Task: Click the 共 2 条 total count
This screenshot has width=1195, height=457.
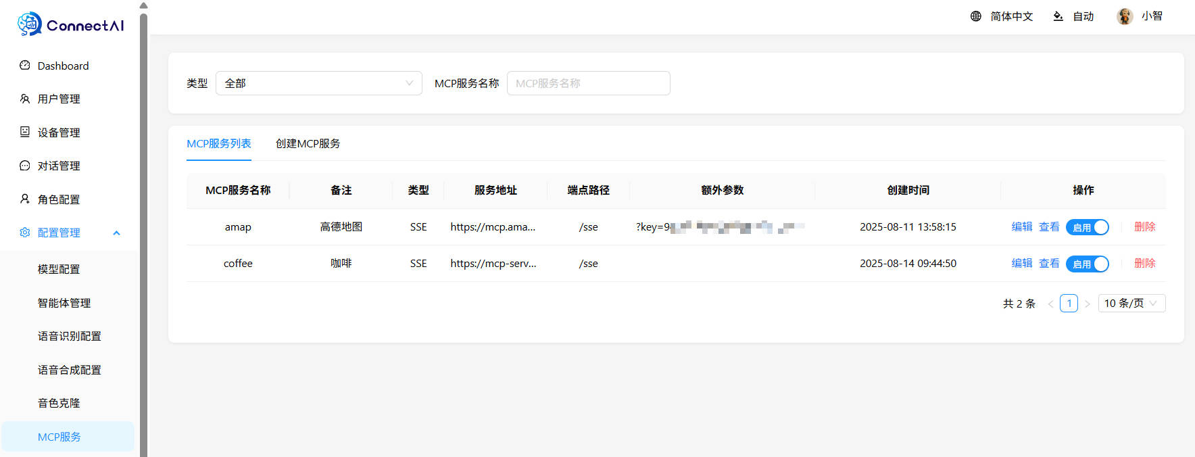Action: pyautogui.click(x=1019, y=304)
